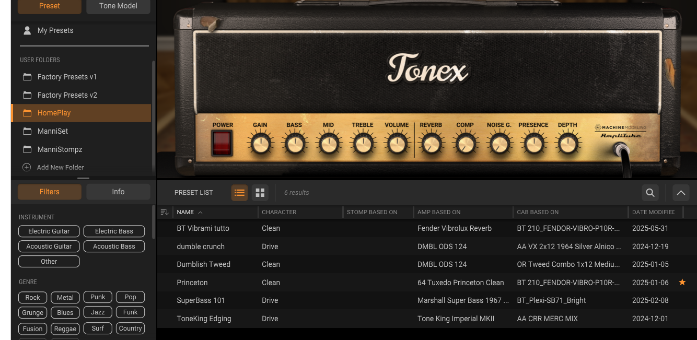The width and height of the screenshot is (697, 340).
Task: Sort presets by the DATE MODIFIED column
Action: pyautogui.click(x=654, y=212)
